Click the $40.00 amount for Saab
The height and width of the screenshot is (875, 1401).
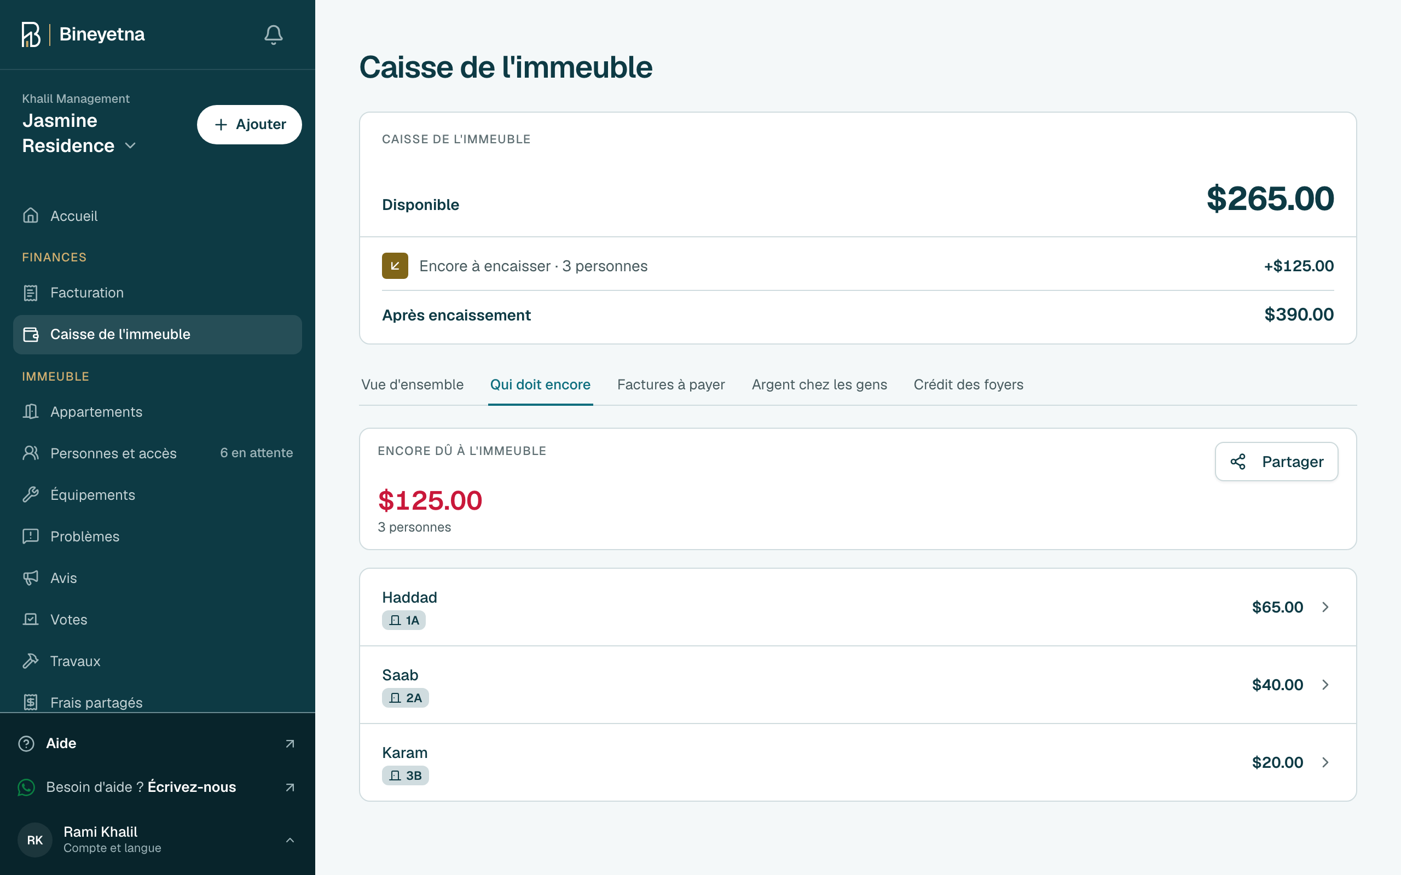pyautogui.click(x=1277, y=685)
